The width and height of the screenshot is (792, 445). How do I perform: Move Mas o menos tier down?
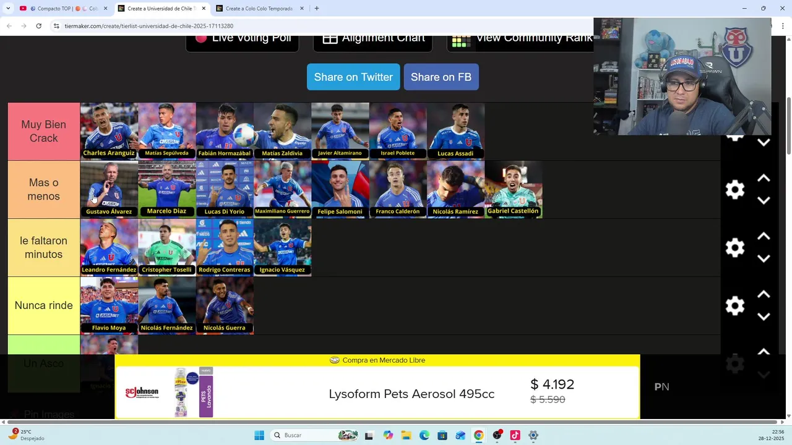pyautogui.click(x=764, y=201)
